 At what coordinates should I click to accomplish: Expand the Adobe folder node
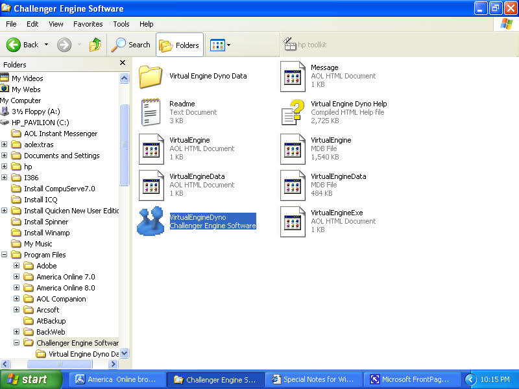click(17, 266)
